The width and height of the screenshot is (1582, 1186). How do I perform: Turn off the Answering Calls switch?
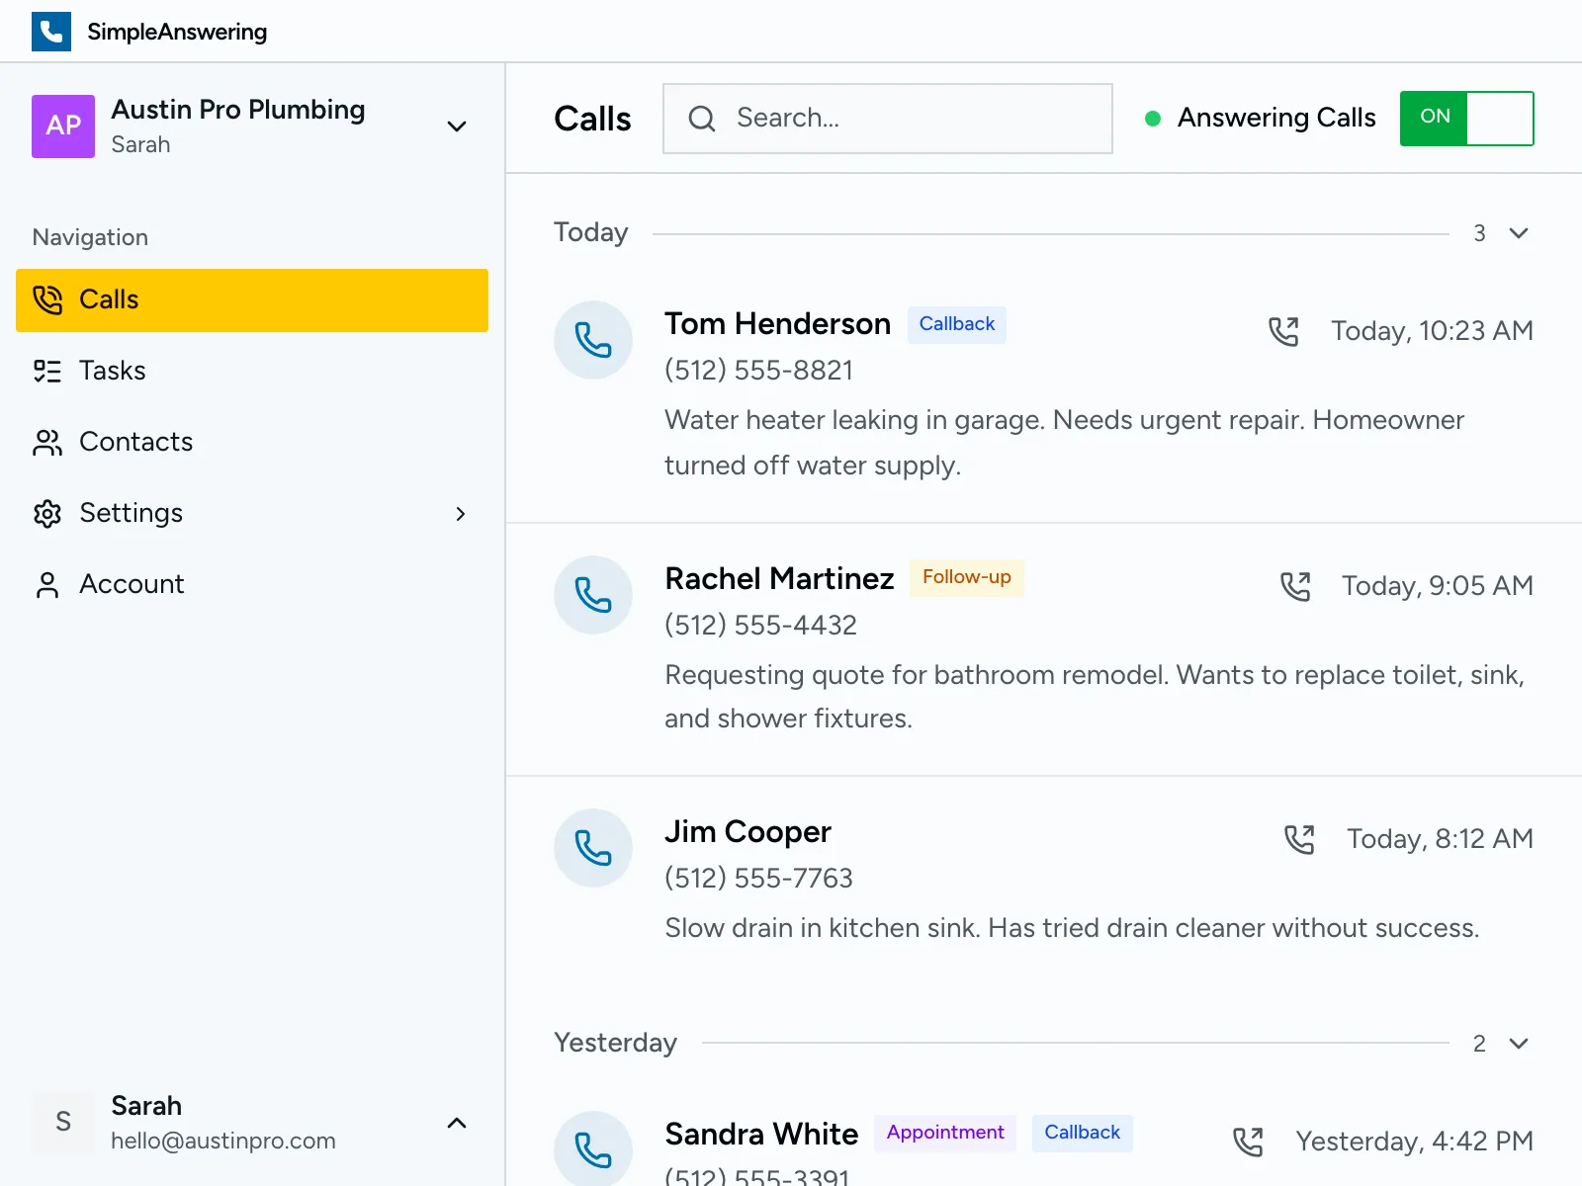(x=1466, y=118)
